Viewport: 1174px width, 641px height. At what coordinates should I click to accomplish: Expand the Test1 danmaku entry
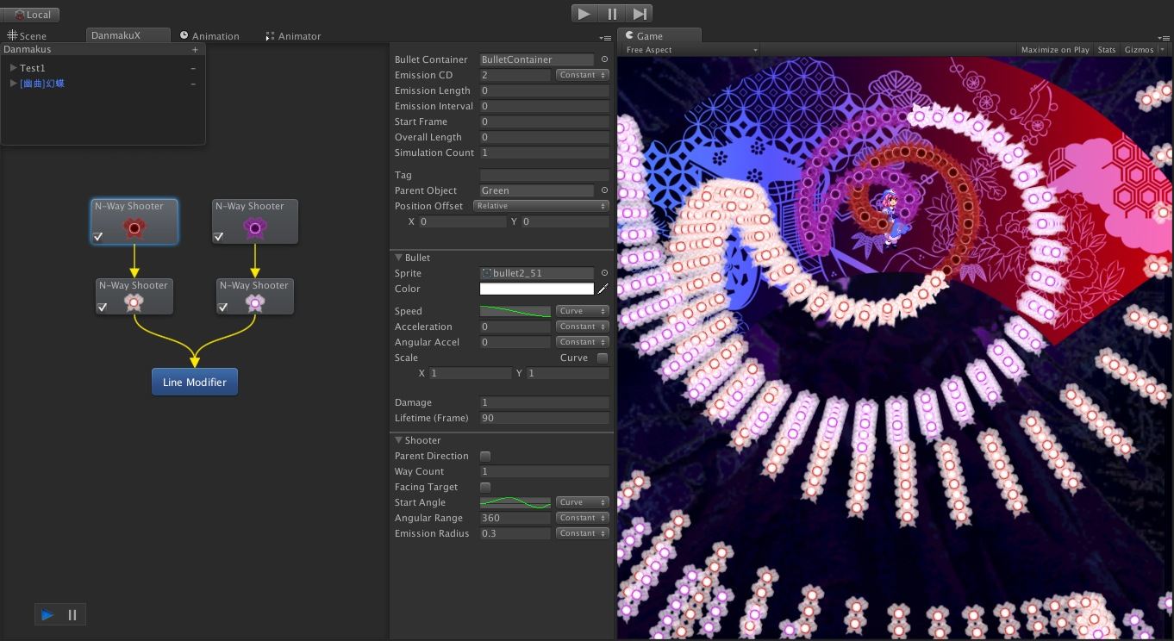13,68
